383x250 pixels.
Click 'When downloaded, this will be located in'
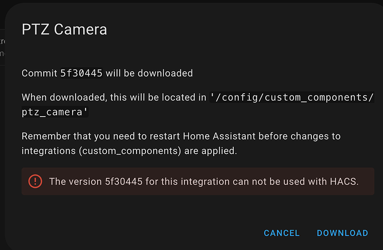tap(114, 97)
